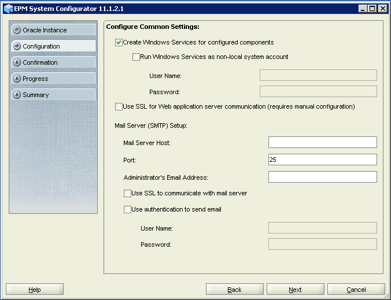Enable Use authentication to send email
The height and width of the screenshot is (300, 391).
coord(127,210)
